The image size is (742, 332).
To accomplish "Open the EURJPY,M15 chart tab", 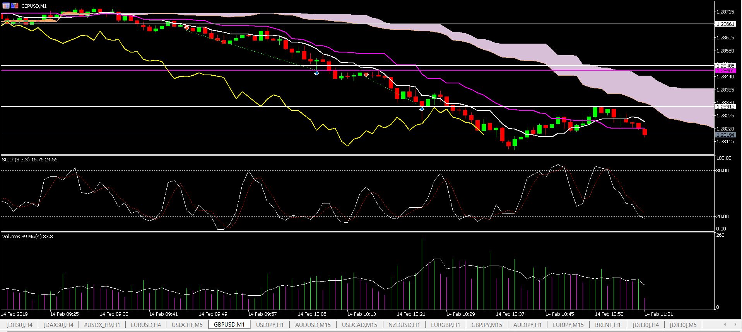I will [568, 325].
